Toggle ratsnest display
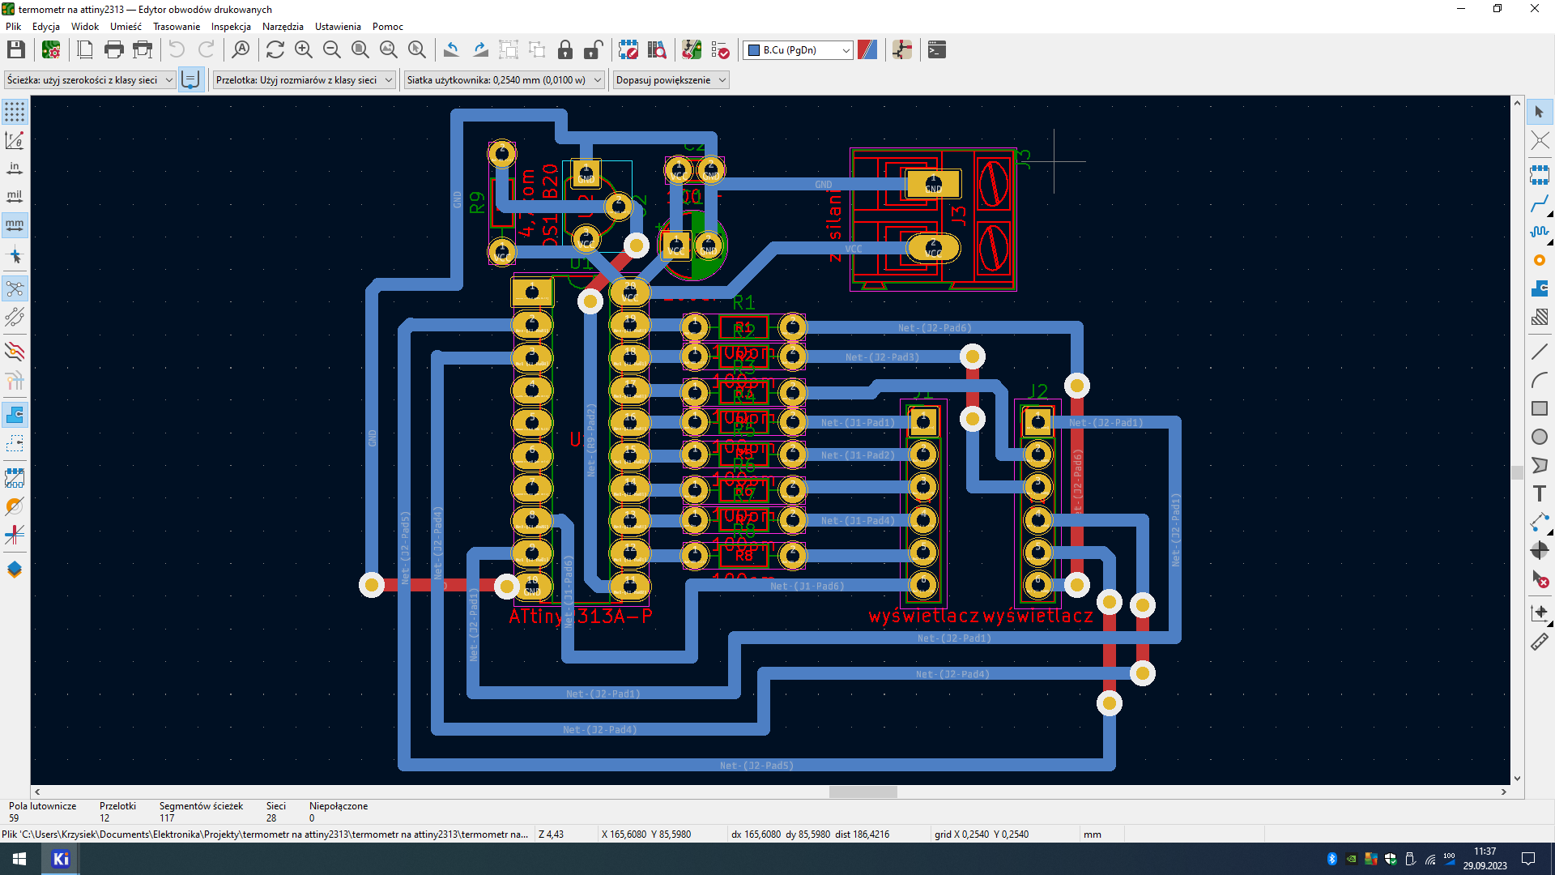 click(x=15, y=289)
